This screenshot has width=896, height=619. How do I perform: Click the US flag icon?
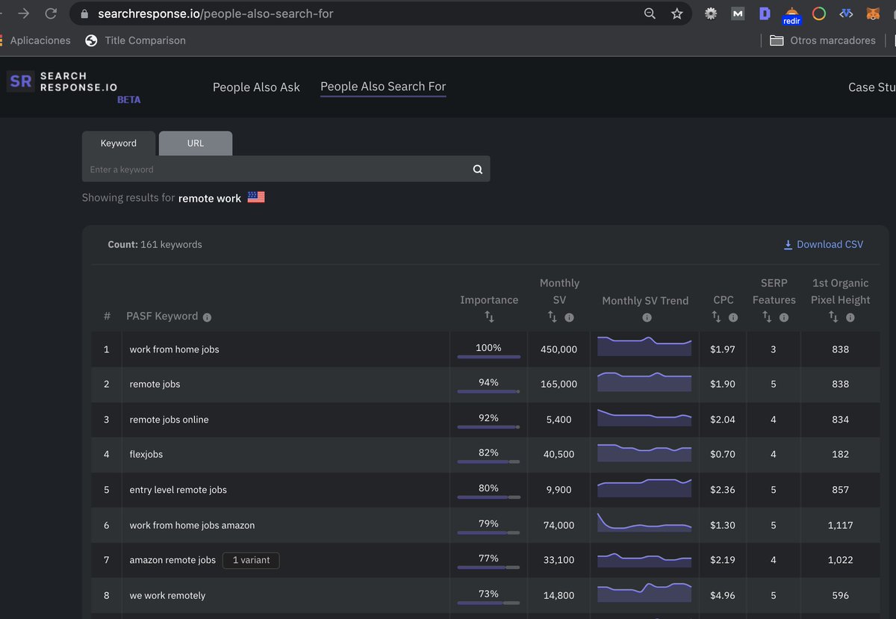[x=256, y=198]
